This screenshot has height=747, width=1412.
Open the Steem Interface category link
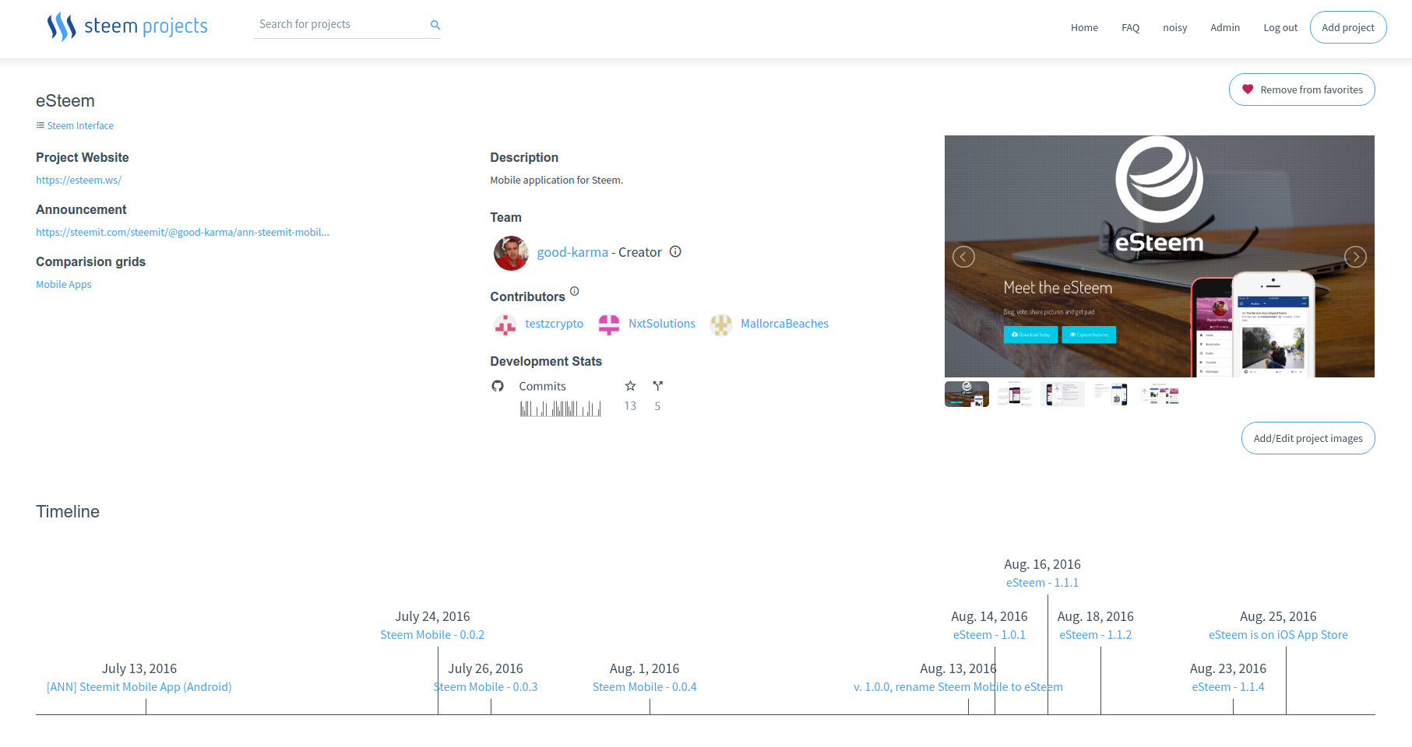80,125
